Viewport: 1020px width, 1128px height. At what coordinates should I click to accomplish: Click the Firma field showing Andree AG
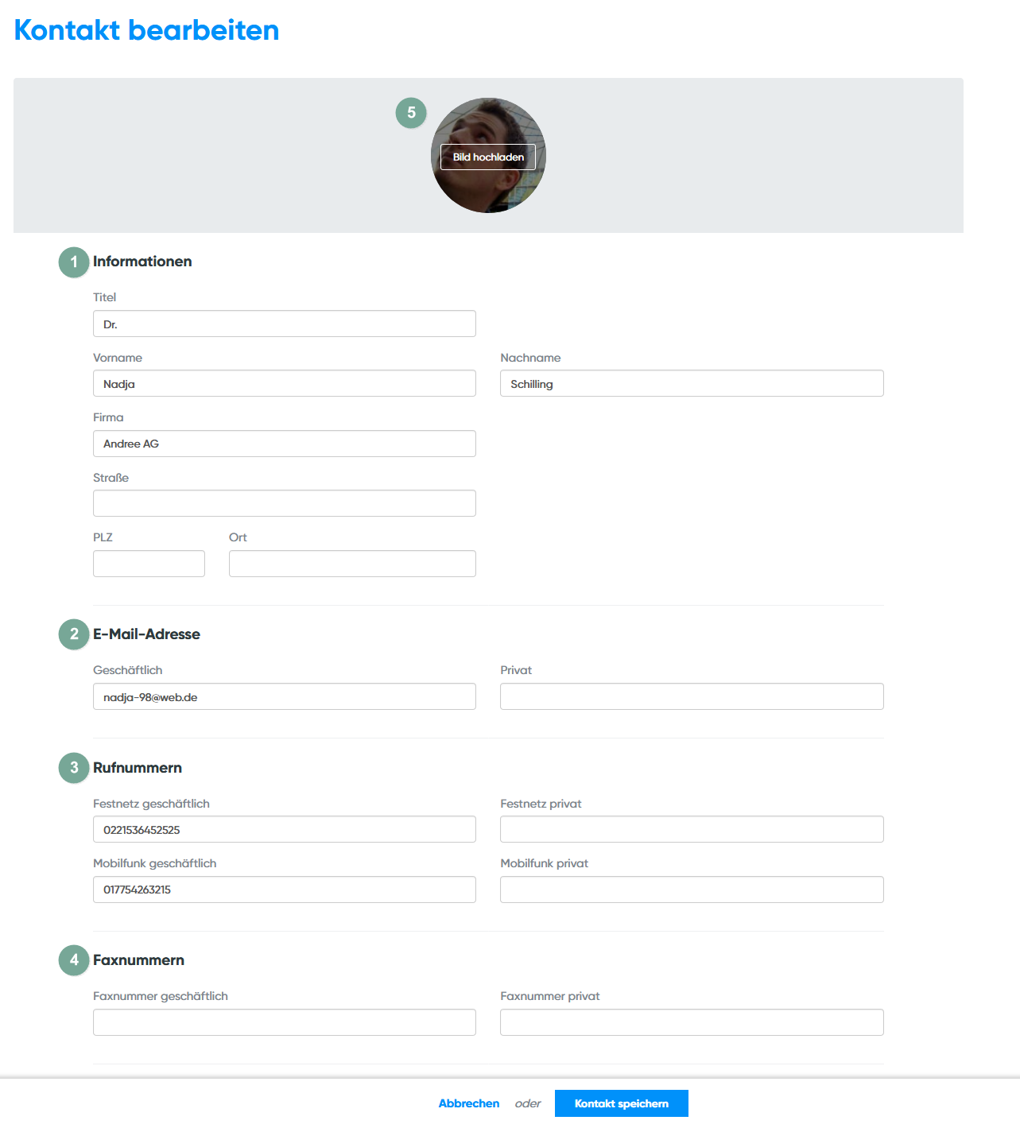[284, 444]
